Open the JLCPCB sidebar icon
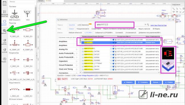185x105 pixels. pos(5,51)
